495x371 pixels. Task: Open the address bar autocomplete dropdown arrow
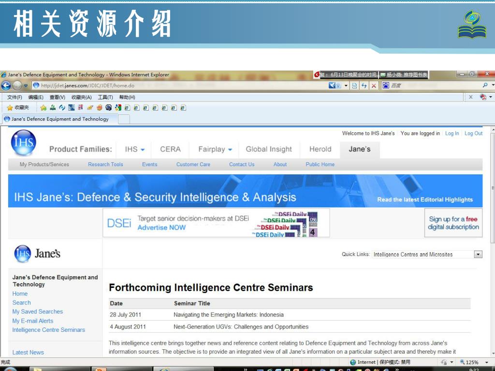click(346, 86)
